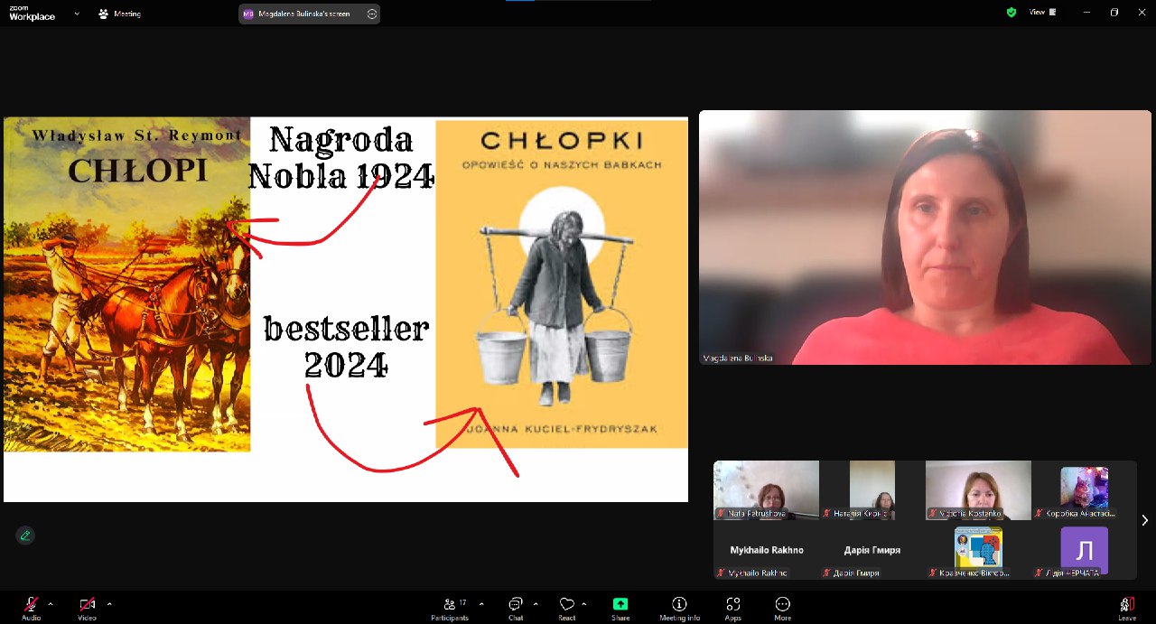
Task: Open the Participants panel
Action: click(x=450, y=608)
